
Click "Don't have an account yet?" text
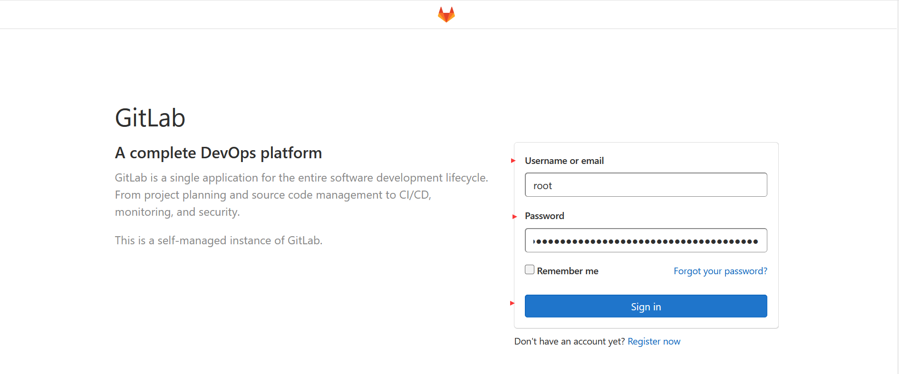coord(570,342)
